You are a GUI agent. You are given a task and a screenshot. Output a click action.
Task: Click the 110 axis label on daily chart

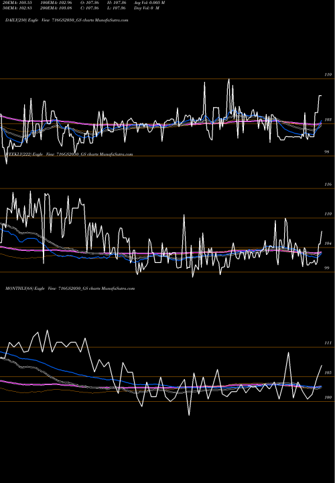[x=328, y=74]
